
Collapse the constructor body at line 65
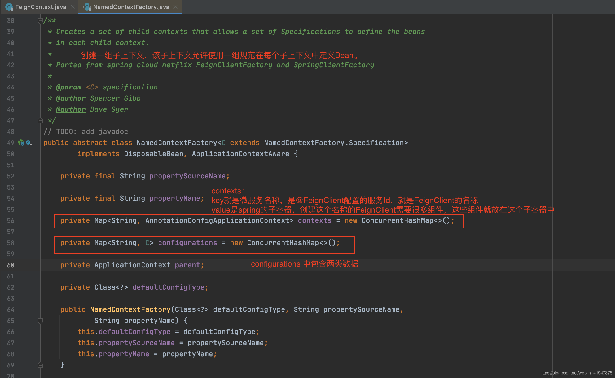[x=40, y=321]
